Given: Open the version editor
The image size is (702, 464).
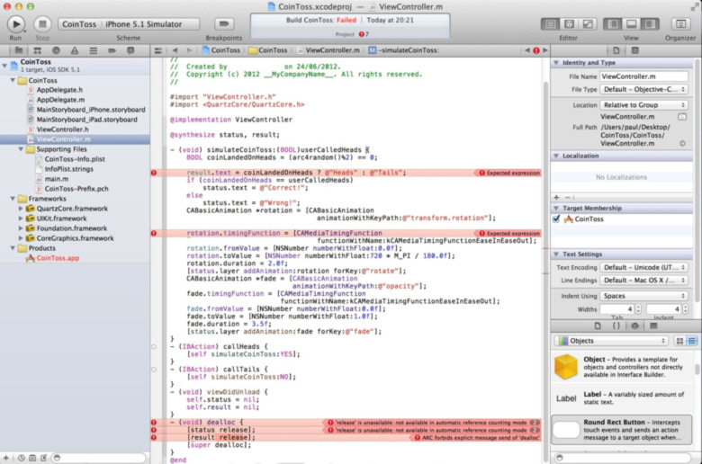Looking at the screenshot, I should (588, 23).
